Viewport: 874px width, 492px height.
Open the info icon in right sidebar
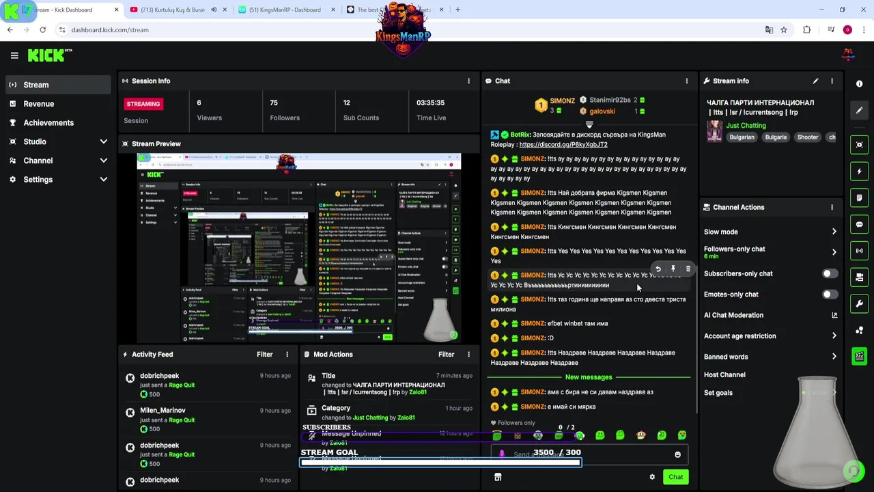(859, 83)
